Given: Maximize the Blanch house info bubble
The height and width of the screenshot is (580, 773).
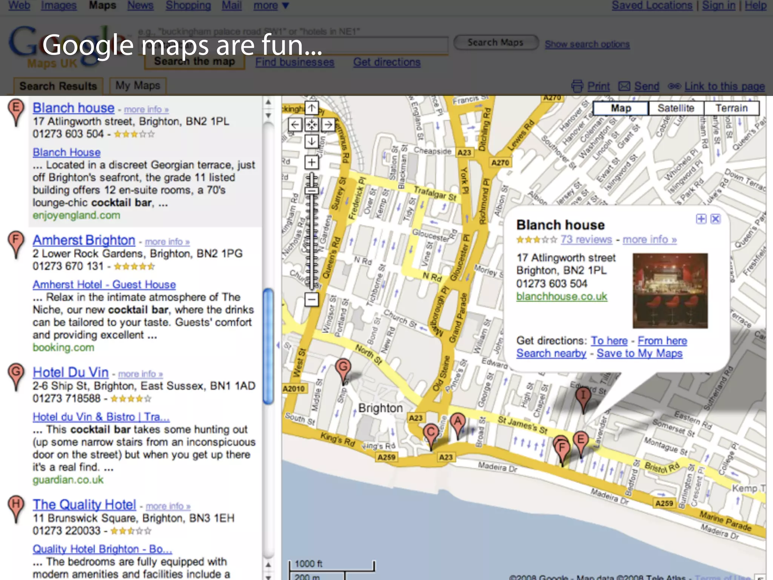Looking at the screenshot, I should [701, 219].
